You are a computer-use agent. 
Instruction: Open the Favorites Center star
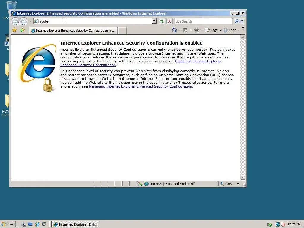pos(14,30)
